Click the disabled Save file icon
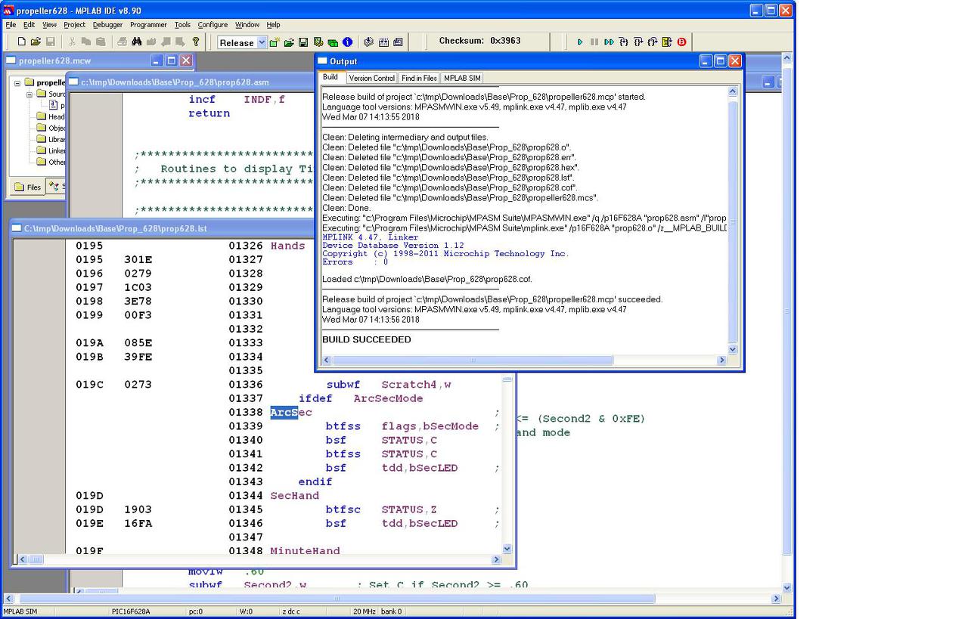Image resolution: width=968 pixels, height=619 pixels. click(x=51, y=42)
